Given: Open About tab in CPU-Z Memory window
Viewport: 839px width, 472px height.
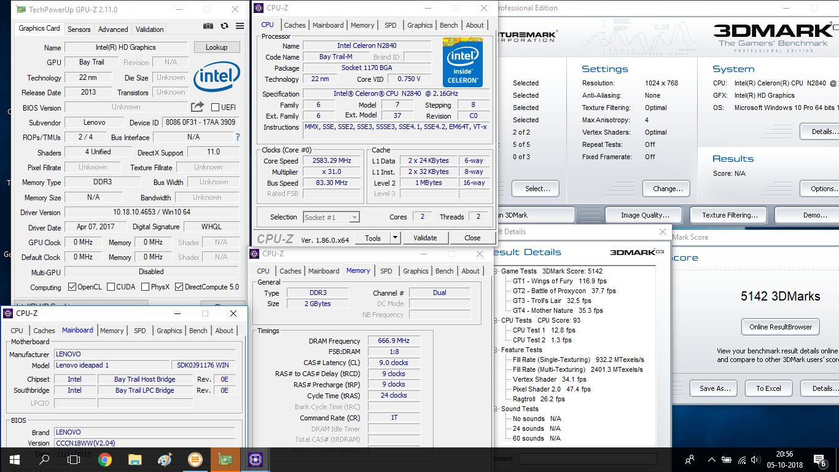Looking at the screenshot, I should point(470,271).
